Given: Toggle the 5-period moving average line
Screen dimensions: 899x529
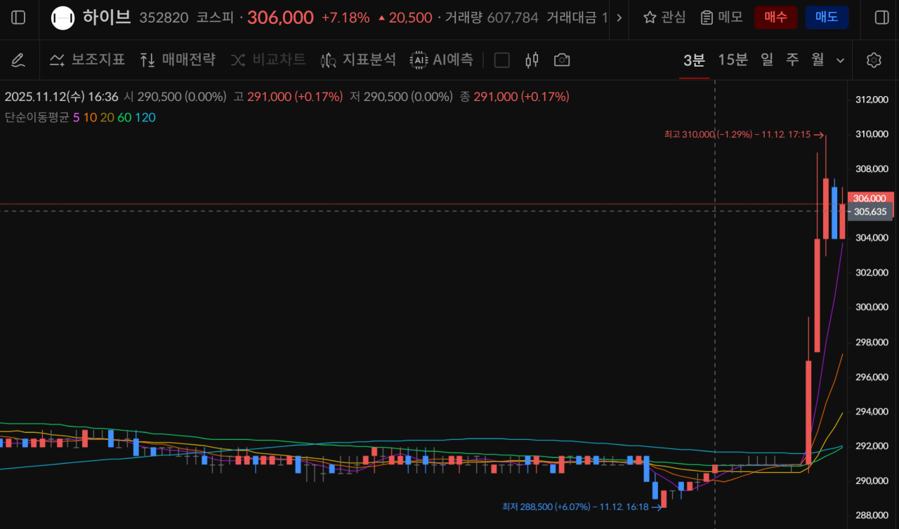Looking at the screenshot, I should 76,118.
